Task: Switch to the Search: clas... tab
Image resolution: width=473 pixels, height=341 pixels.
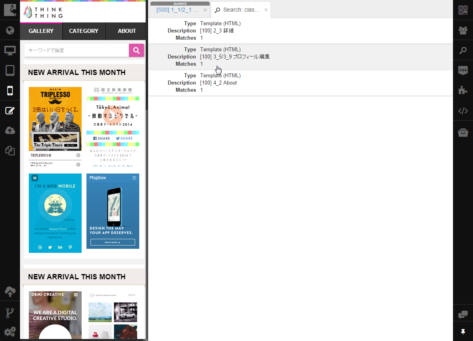Action: [x=241, y=10]
